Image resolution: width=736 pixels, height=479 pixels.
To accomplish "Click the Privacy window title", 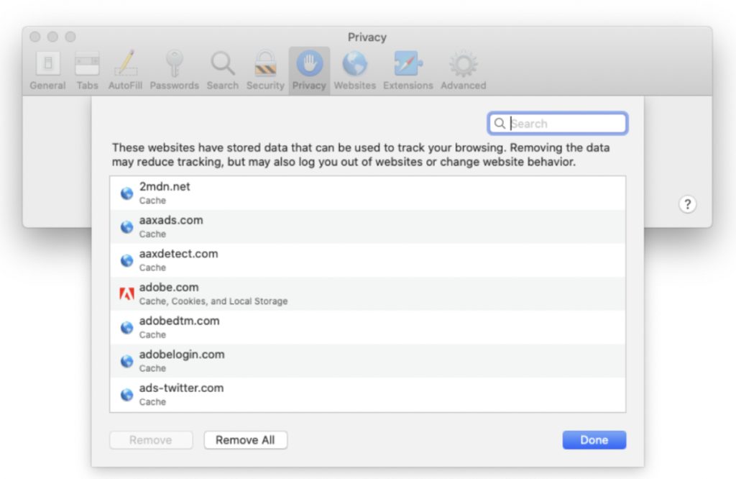I will [x=367, y=37].
